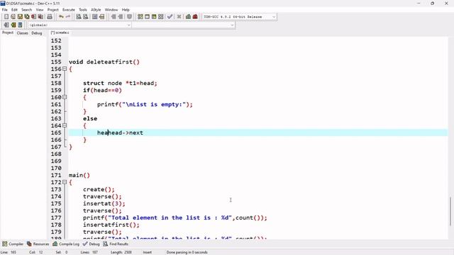Open the Search menu

pos(27,9)
